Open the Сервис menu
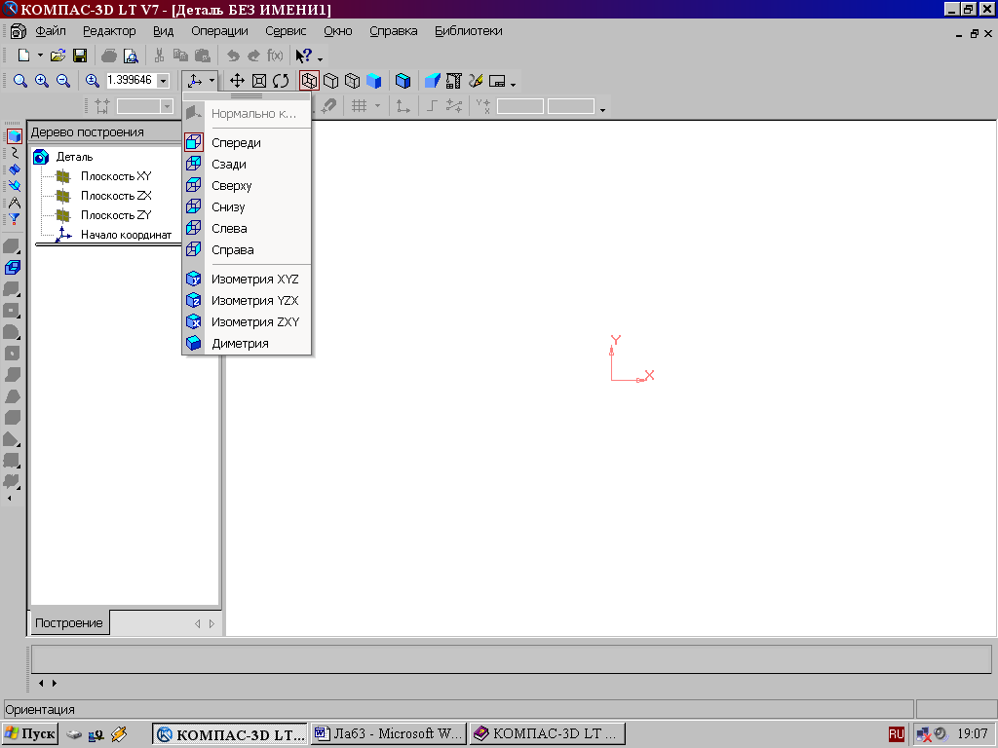Image resolution: width=998 pixels, height=748 pixels. (x=286, y=31)
